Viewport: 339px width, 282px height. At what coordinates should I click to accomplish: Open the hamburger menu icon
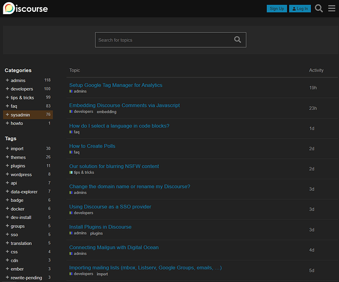(332, 8)
